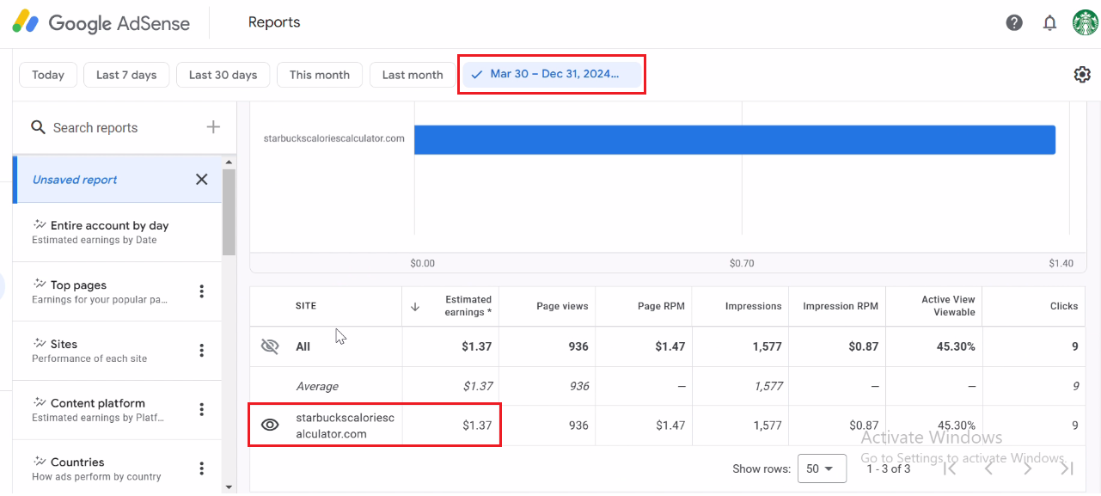Open the Show rows 50 dropdown
This screenshot has width=1101, height=496.
(x=822, y=468)
